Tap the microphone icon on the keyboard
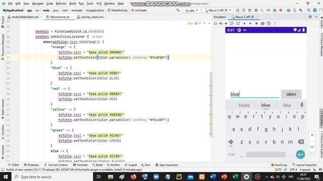The width and height of the screenshot is (323, 181). [302, 105]
